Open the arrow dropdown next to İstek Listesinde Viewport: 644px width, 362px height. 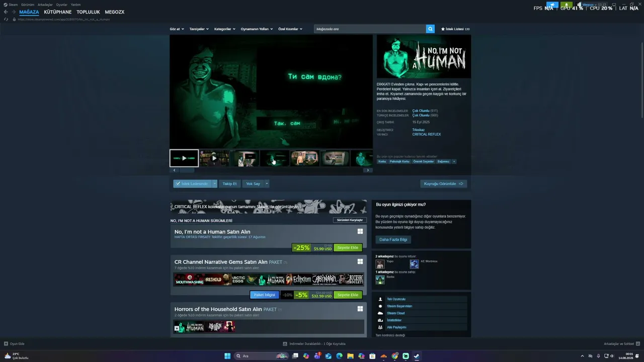[214, 184]
